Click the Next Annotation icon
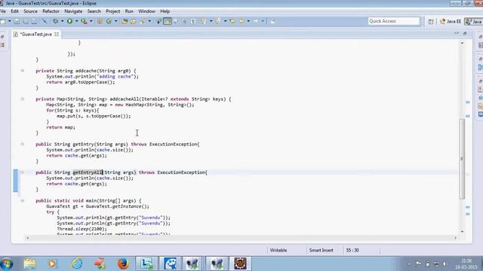 [204, 21]
